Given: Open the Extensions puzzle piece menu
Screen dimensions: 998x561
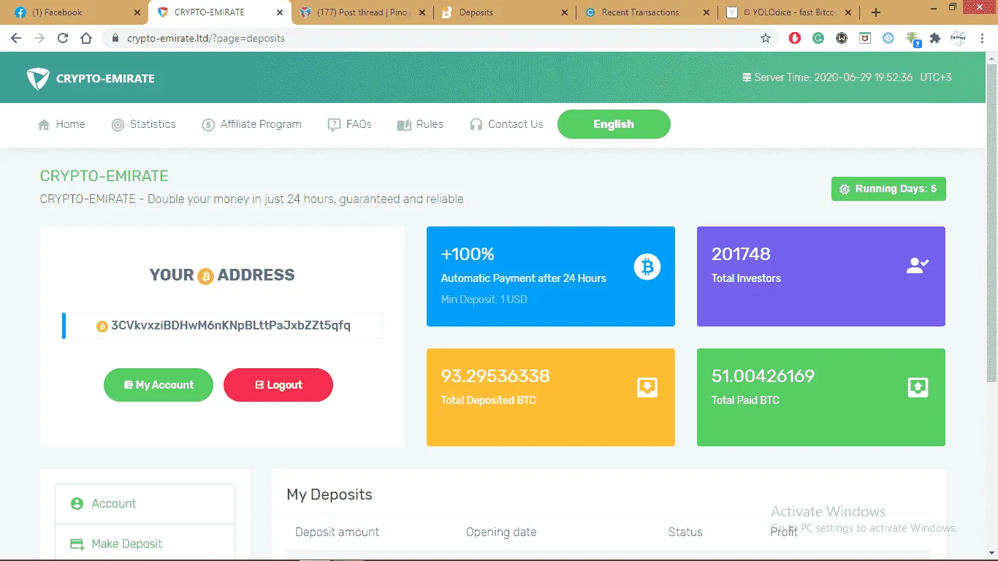Looking at the screenshot, I should click(x=935, y=38).
